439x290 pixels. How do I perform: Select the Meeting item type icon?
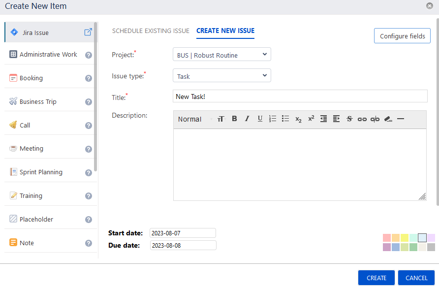tap(14, 148)
